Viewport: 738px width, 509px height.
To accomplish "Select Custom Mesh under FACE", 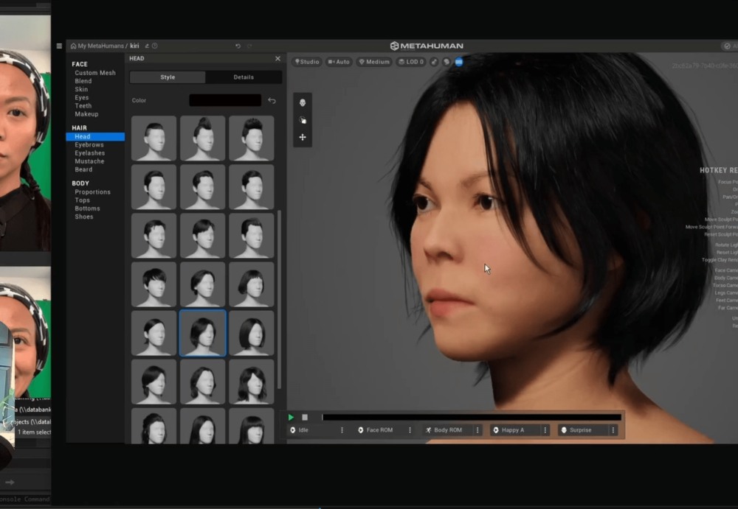I will coord(95,73).
